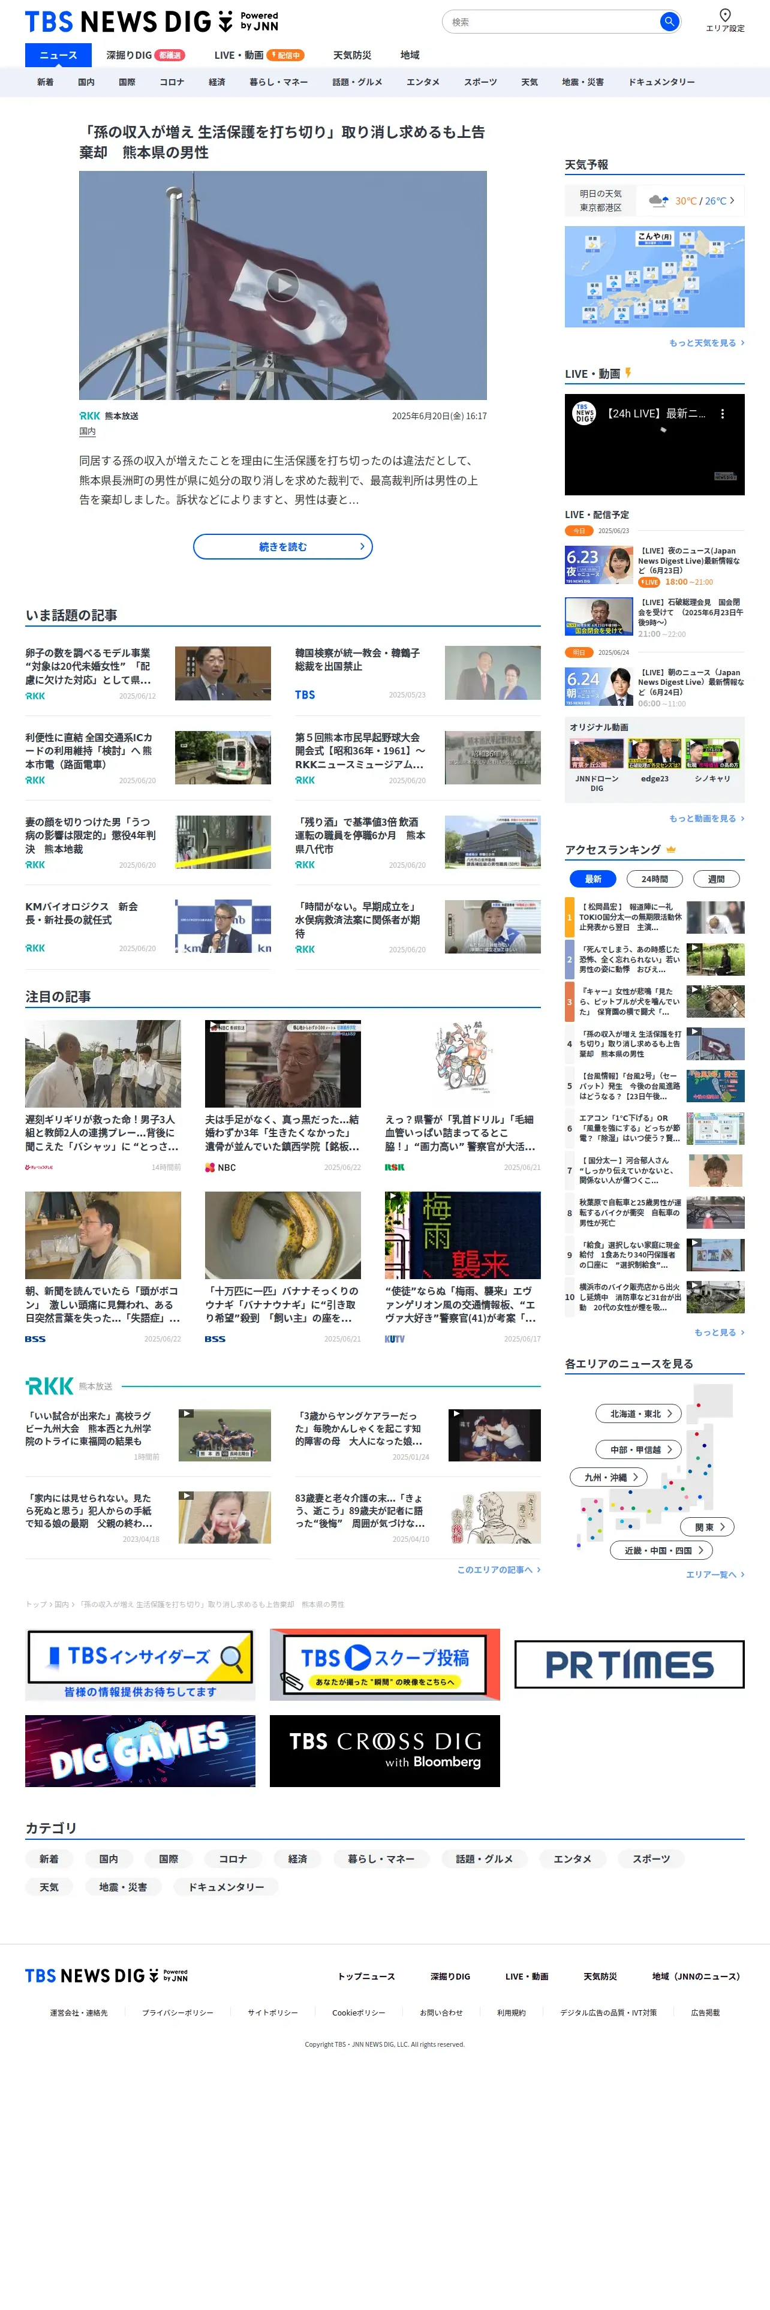Open the 深掘りDIG tab
This screenshot has width=770, height=2310.
[x=145, y=55]
